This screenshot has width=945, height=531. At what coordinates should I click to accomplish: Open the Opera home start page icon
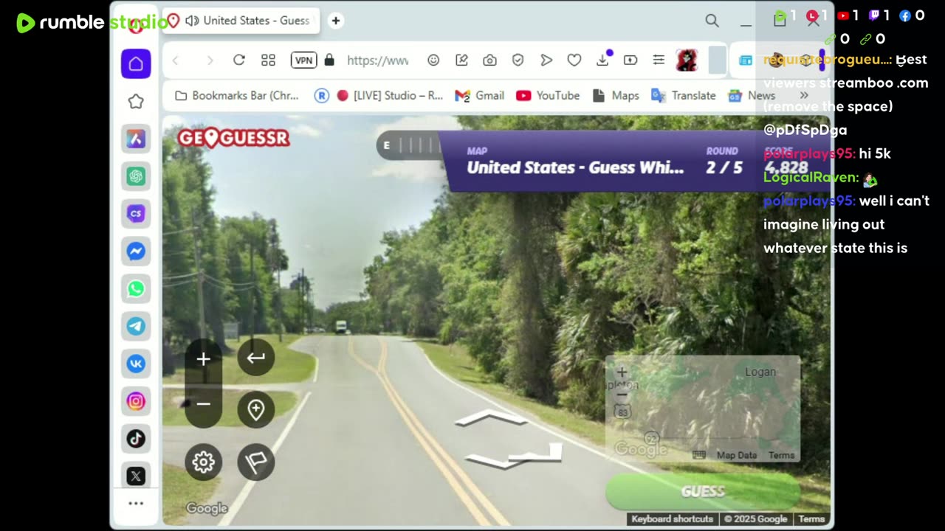coord(136,64)
